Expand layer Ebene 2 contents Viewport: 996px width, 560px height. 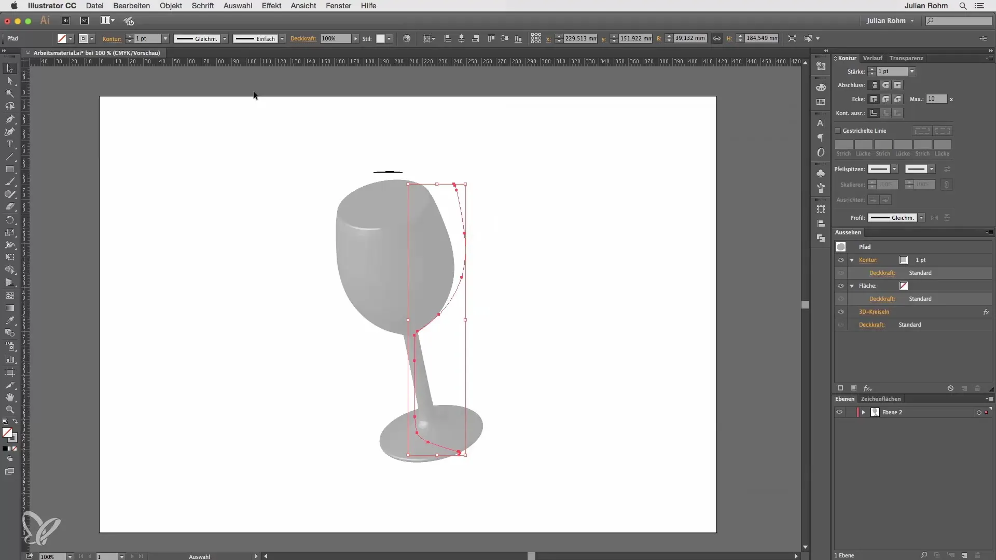[x=864, y=412]
